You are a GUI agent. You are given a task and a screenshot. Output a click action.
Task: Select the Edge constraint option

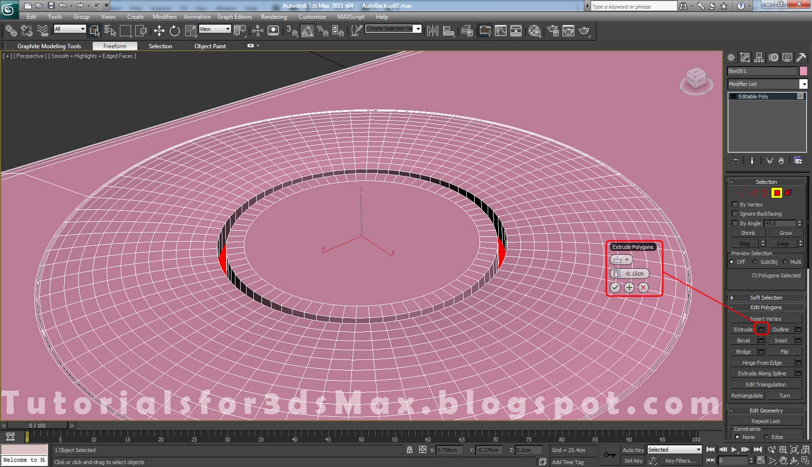point(766,437)
